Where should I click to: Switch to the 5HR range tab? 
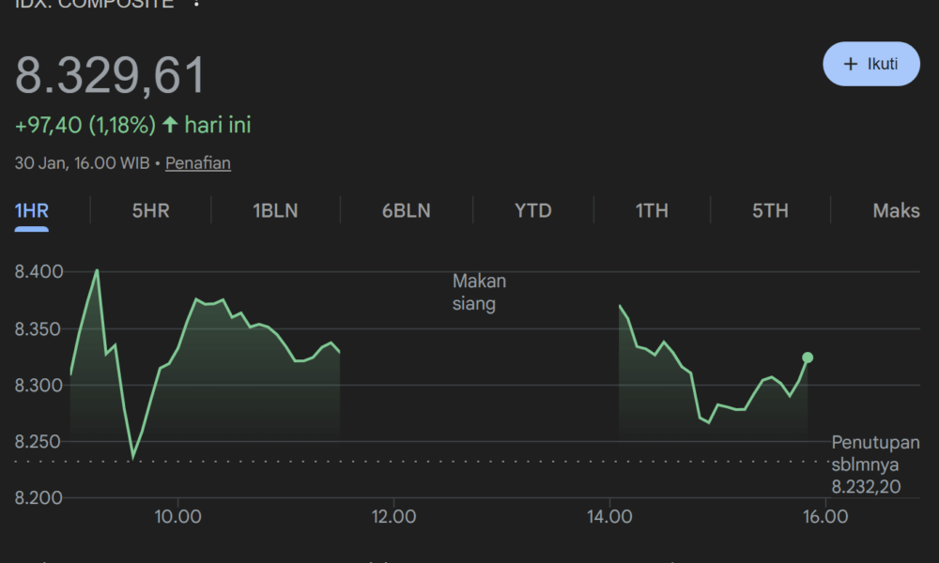coord(150,211)
